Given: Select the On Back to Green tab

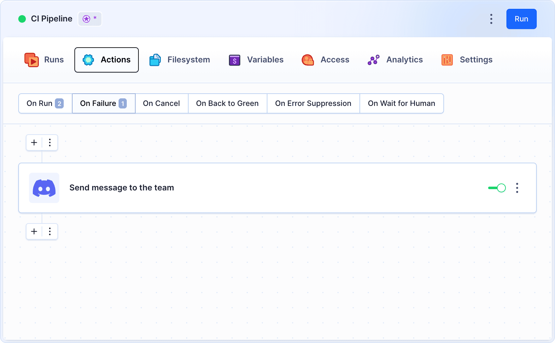Looking at the screenshot, I should pyautogui.click(x=227, y=103).
